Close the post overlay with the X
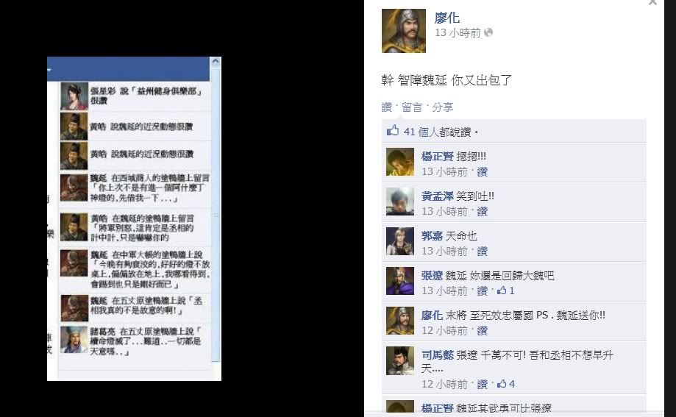 click(x=652, y=2)
